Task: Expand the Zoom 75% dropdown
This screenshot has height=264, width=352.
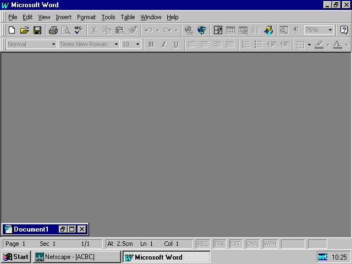Action: [330, 30]
